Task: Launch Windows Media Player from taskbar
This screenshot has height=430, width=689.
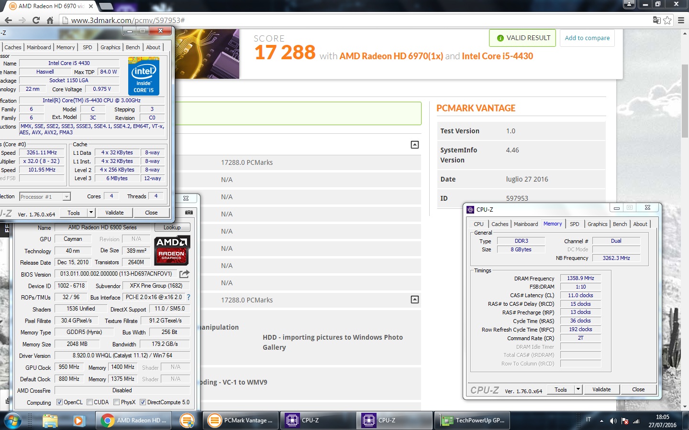Action: [79, 420]
